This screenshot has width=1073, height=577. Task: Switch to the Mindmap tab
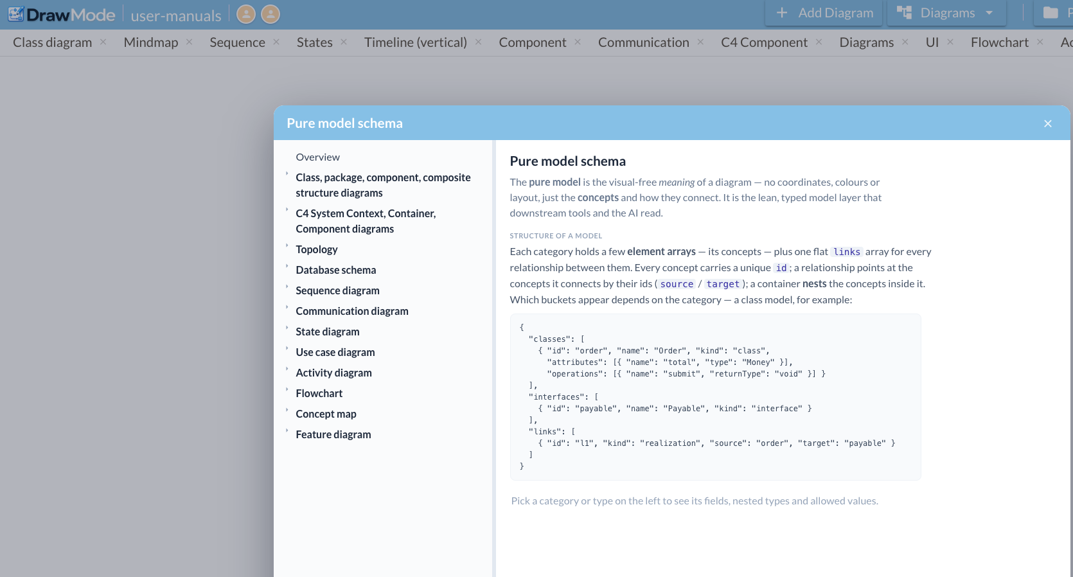[x=151, y=42]
